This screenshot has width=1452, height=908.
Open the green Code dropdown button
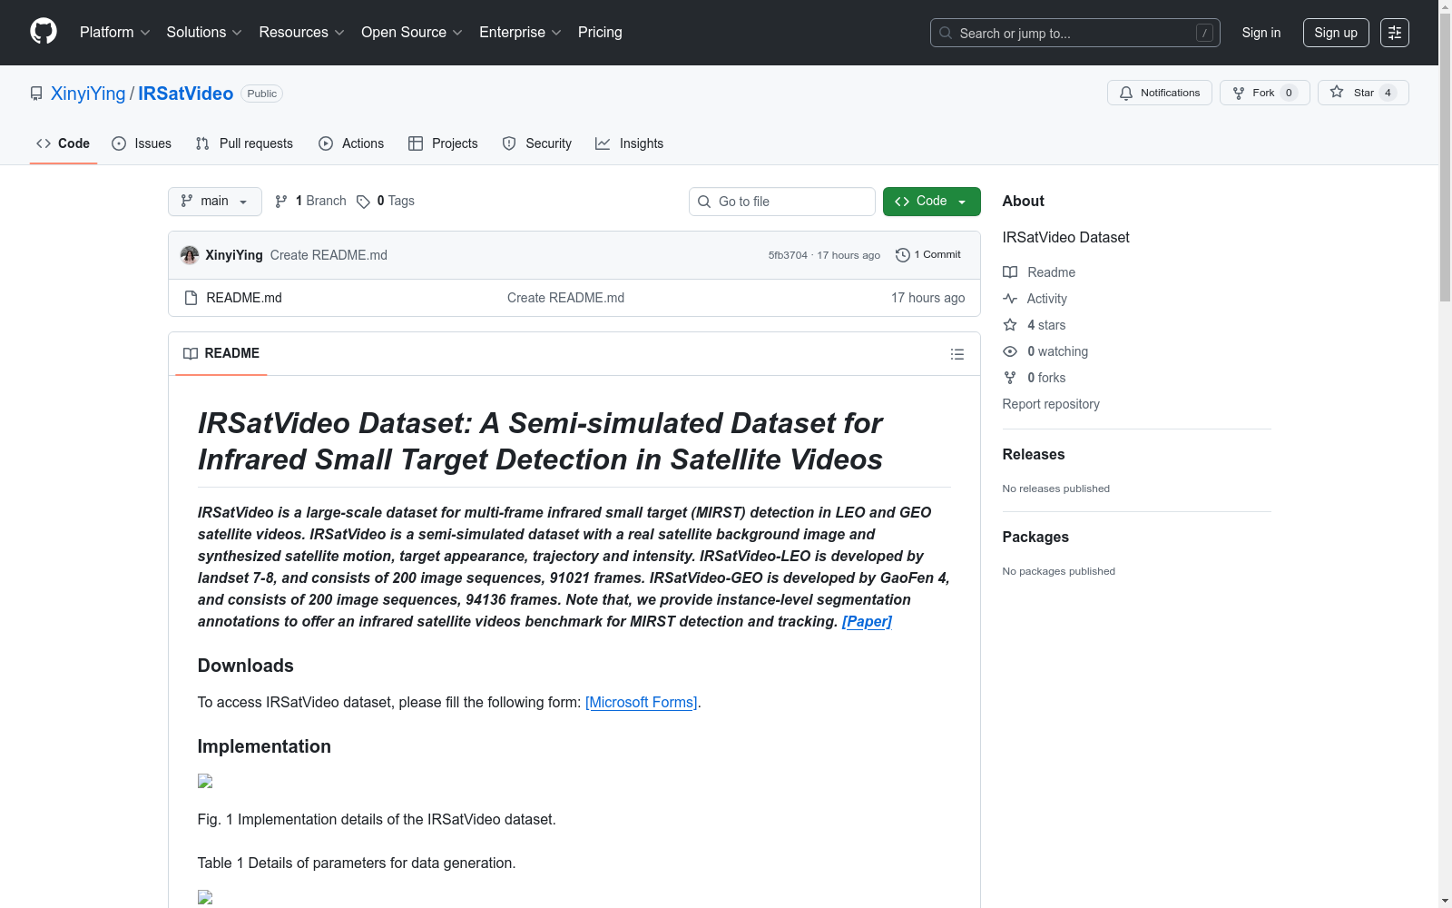[932, 202]
